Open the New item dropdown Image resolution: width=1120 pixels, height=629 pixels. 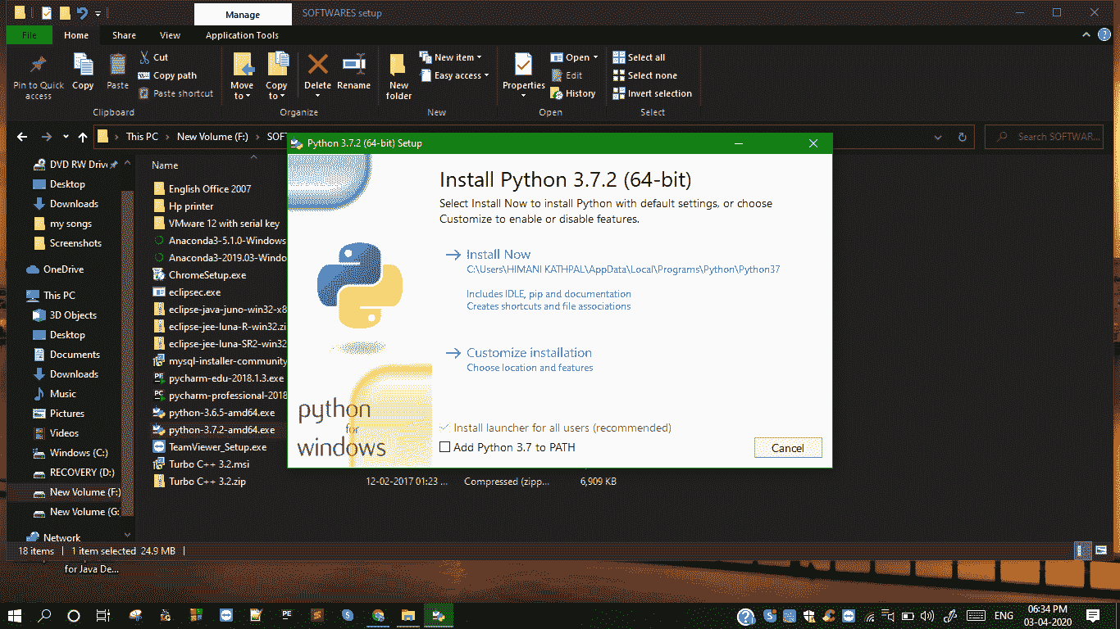450,57
